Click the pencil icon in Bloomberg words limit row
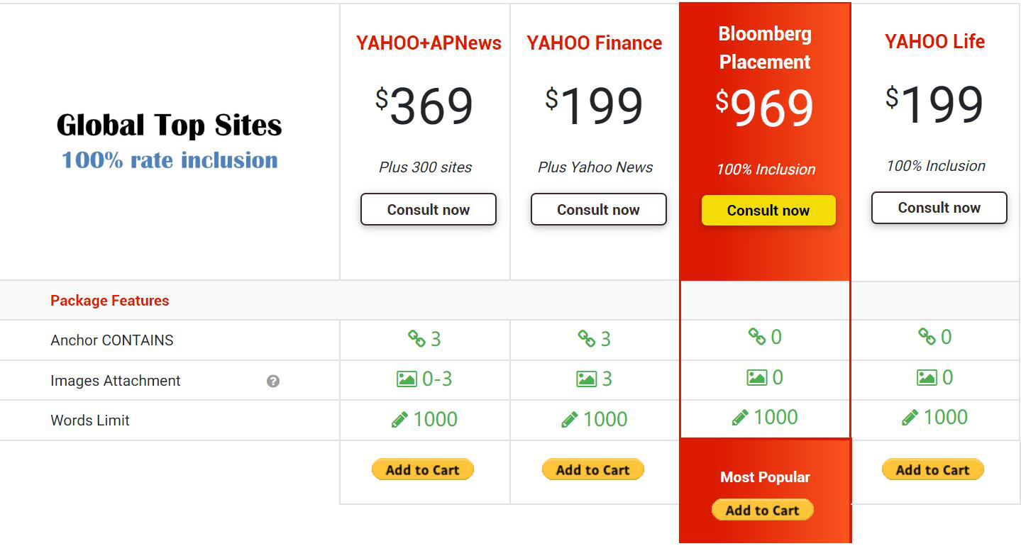1021x546 pixels. pyautogui.click(x=740, y=418)
